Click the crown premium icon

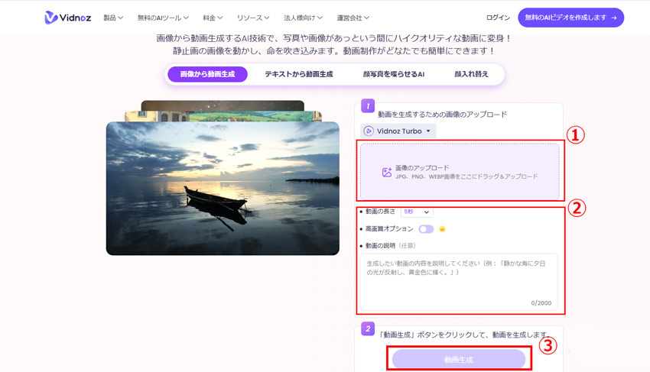tap(442, 229)
